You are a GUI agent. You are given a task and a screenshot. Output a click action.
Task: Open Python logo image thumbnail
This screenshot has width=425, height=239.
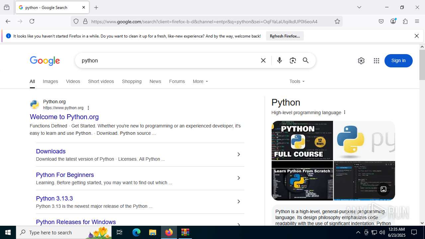364,140
